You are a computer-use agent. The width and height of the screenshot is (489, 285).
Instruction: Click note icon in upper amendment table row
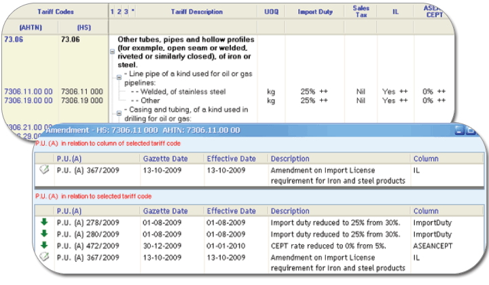44,171
